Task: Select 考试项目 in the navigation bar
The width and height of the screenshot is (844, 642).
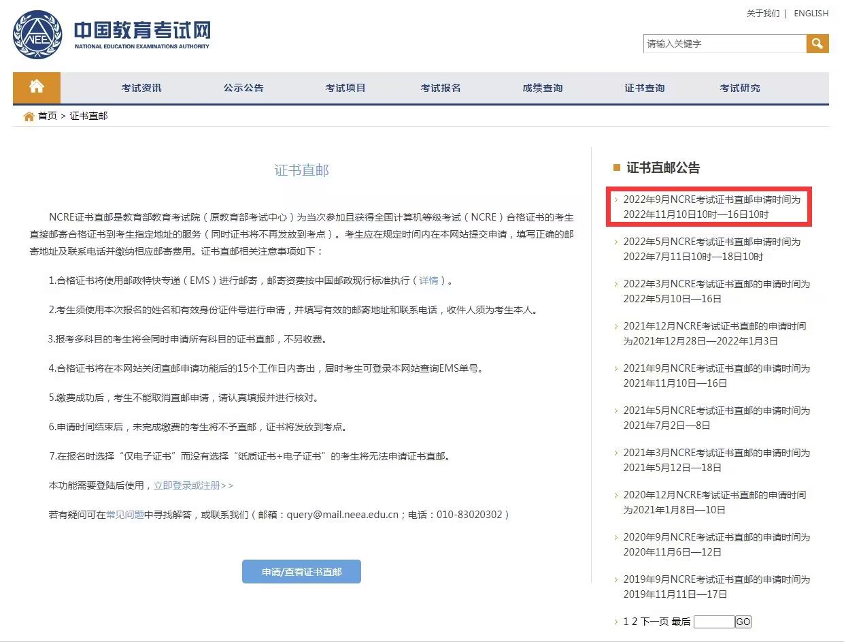Action: pos(345,88)
